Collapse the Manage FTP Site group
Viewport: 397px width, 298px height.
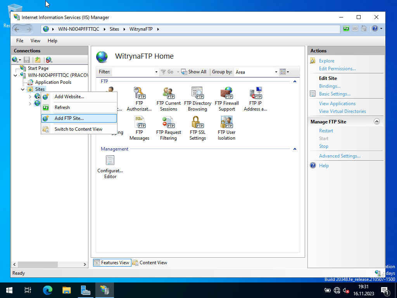click(x=377, y=121)
